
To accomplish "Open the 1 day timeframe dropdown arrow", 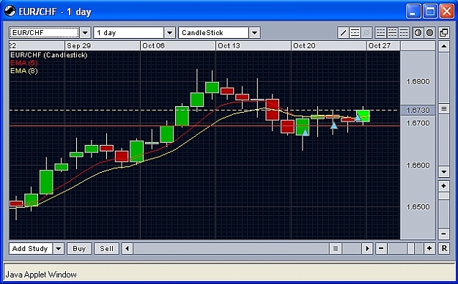I will 170,33.
